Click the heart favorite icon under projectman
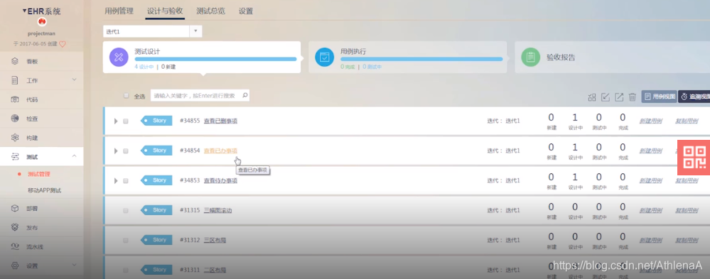 (63, 44)
